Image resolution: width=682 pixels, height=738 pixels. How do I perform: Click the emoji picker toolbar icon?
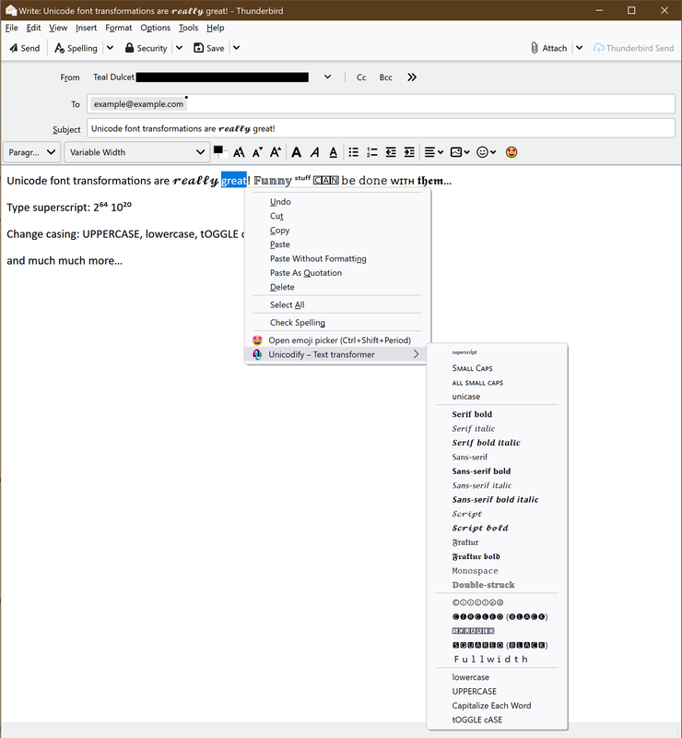tap(511, 152)
